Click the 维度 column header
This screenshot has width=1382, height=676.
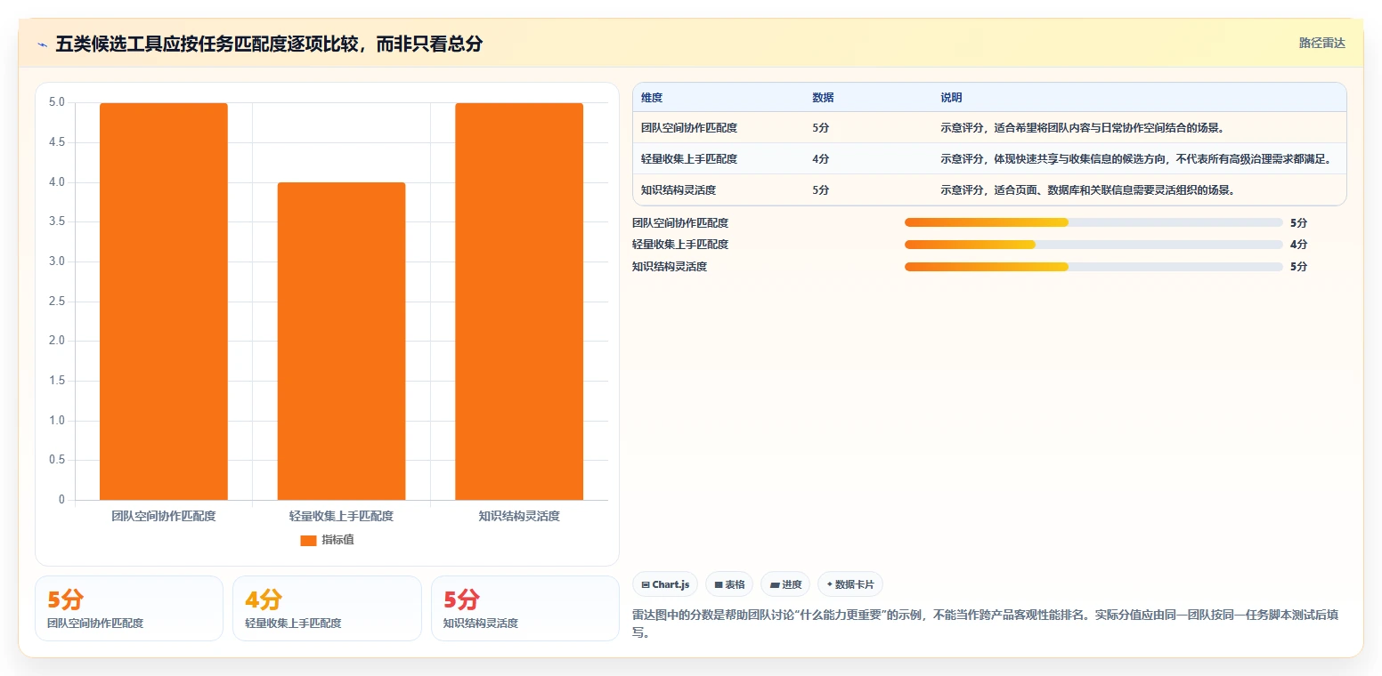652,98
